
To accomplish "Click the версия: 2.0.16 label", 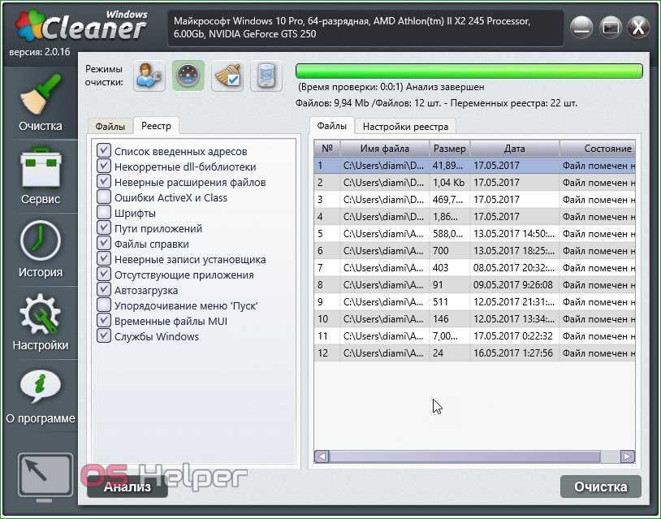I will (x=40, y=52).
